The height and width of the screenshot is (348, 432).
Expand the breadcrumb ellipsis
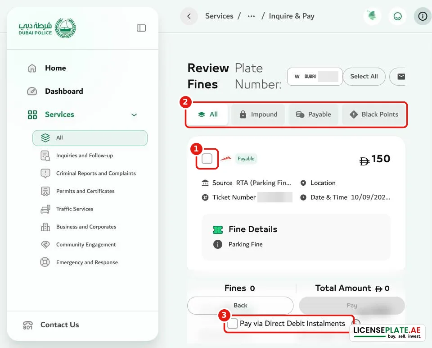pos(251,16)
